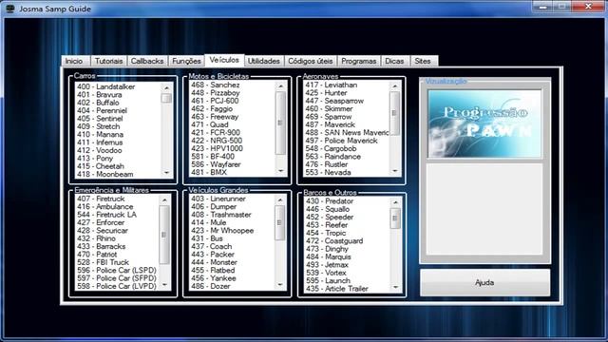Pick 481 - BMX bicycle entry
Screen dimensions: 608x342
209,172
